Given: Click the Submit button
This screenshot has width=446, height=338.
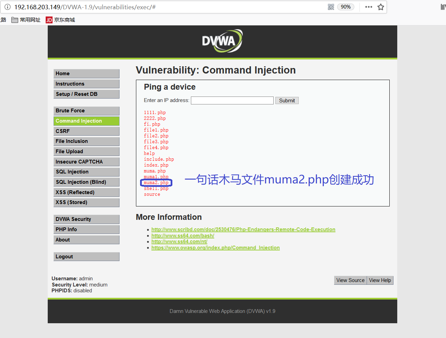Looking at the screenshot, I should (x=287, y=100).
